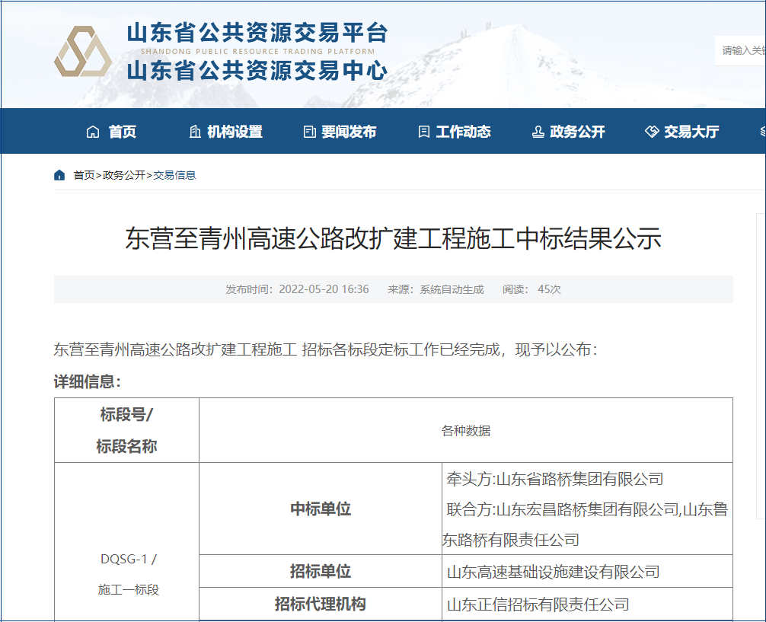This screenshot has height=622, width=766.
Task: Focus the keyword search input field
Action: click(x=742, y=50)
